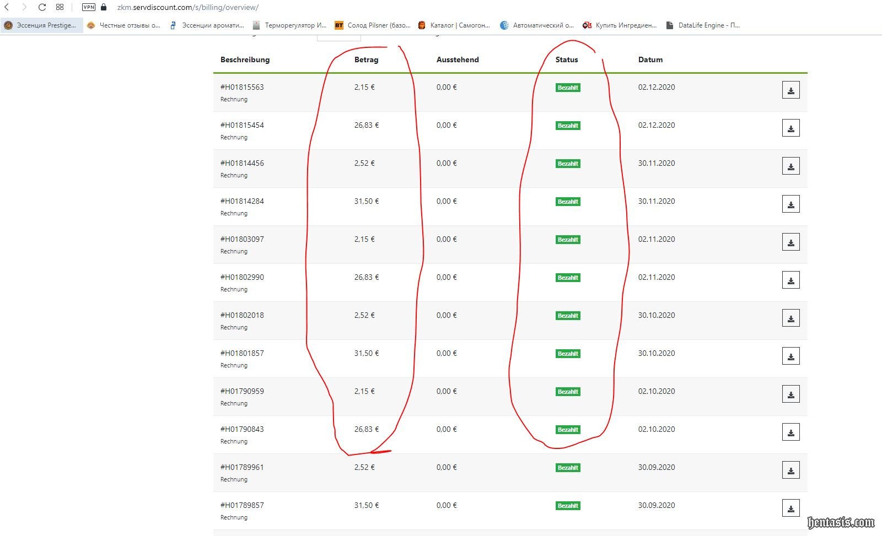This screenshot has width=882, height=536.
Task: Open the Эссенция Prestige bookmark
Action: click(x=41, y=25)
